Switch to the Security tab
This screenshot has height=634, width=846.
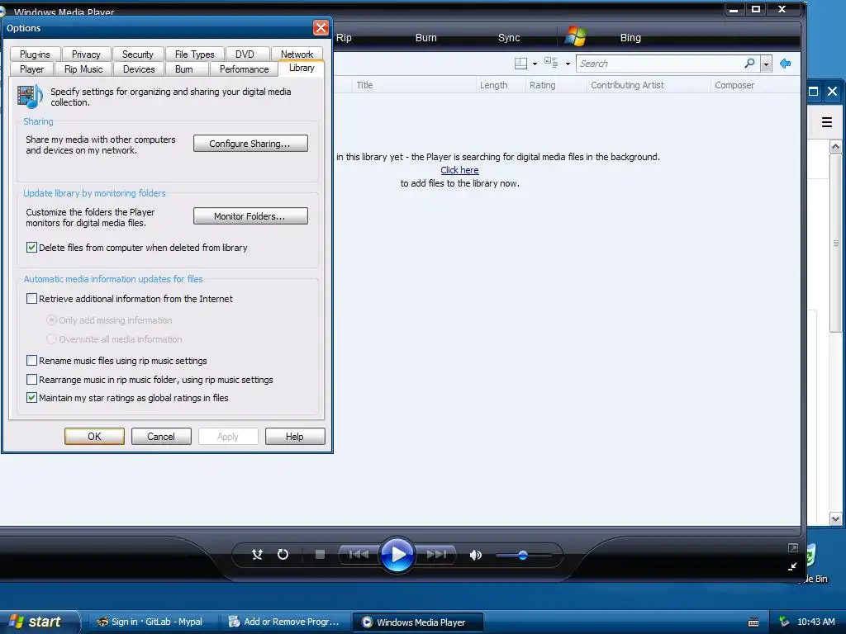138,54
